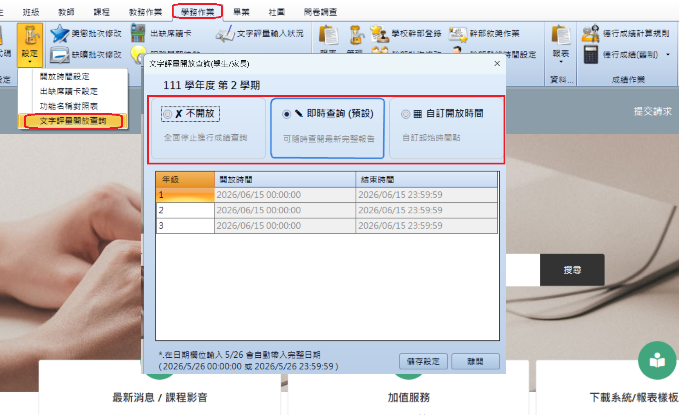Open 德行成績計算規則 tools icon
The height and width of the screenshot is (415, 679).
pos(591,33)
